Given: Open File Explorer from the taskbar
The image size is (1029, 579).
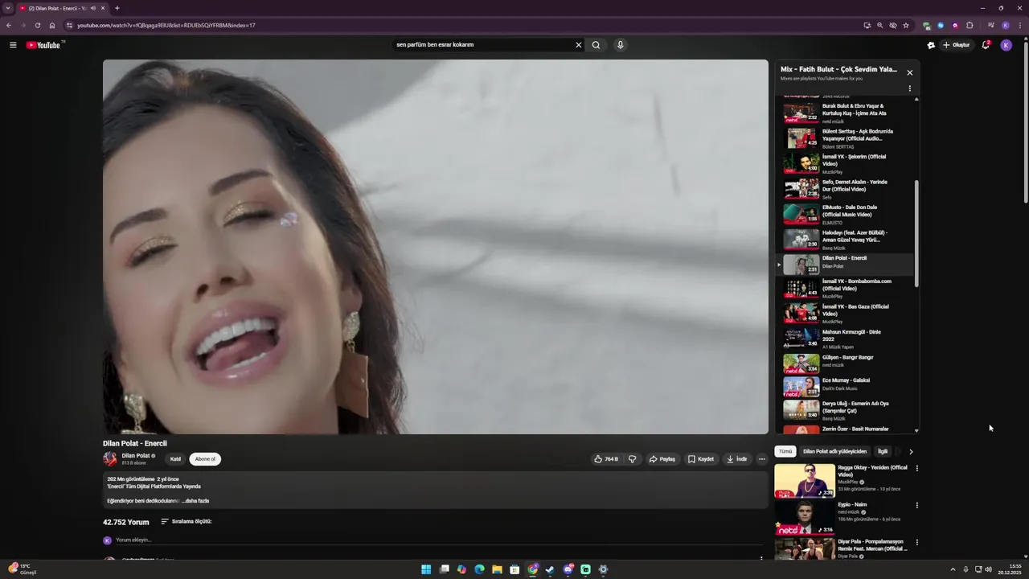Looking at the screenshot, I should point(497,569).
